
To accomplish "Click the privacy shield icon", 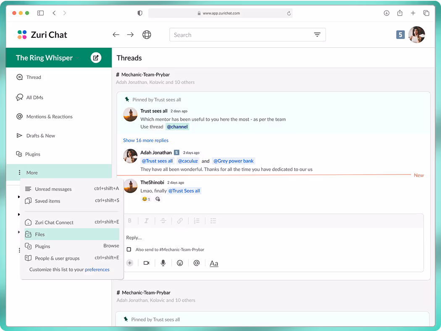I will (140, 13).
